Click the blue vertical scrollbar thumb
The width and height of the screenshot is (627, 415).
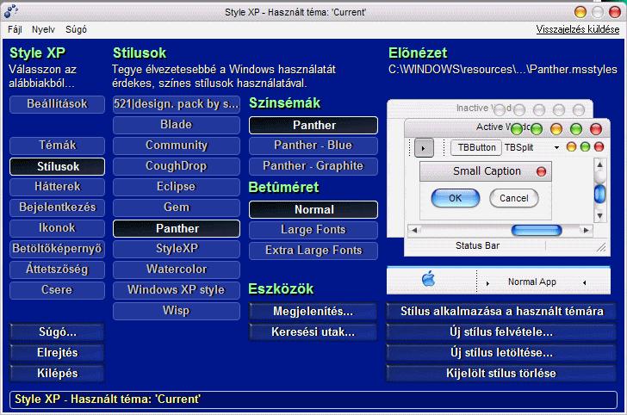pyautogui.click(x=599, y=194)
